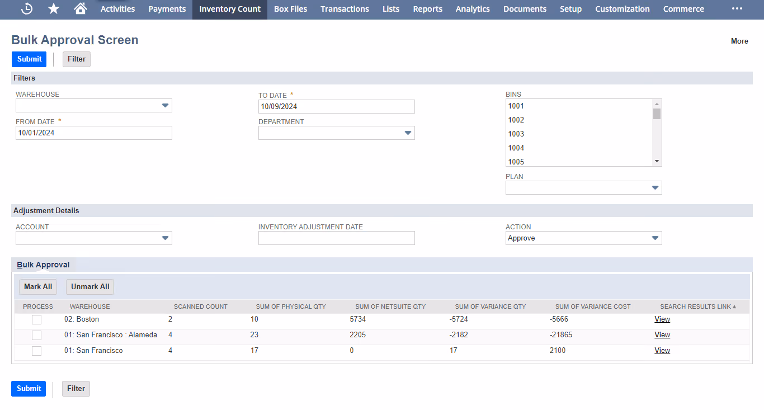
Task: Click the bottom Submit button
Action: pyautogui.click(x=29, y=389)
